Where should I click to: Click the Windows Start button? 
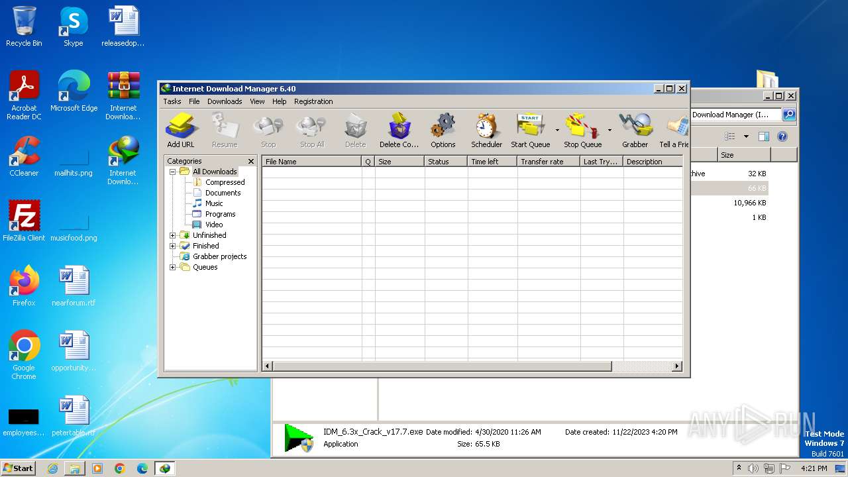[19, 468]
